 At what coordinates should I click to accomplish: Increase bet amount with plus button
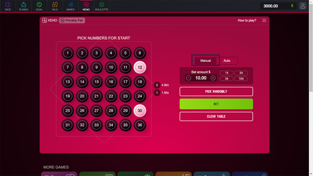click(213, 78)
